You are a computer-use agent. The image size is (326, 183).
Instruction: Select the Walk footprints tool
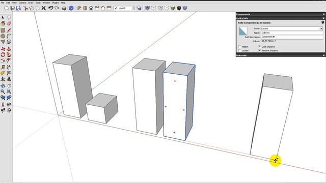click(3, 110)
